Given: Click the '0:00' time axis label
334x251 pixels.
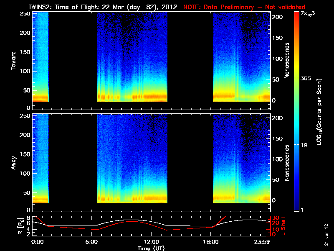Looking at the screenshot, I should (37, 242).
